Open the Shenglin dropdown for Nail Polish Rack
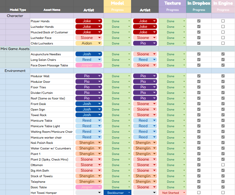Screen dimensions: 235x195 click(88, 143)
